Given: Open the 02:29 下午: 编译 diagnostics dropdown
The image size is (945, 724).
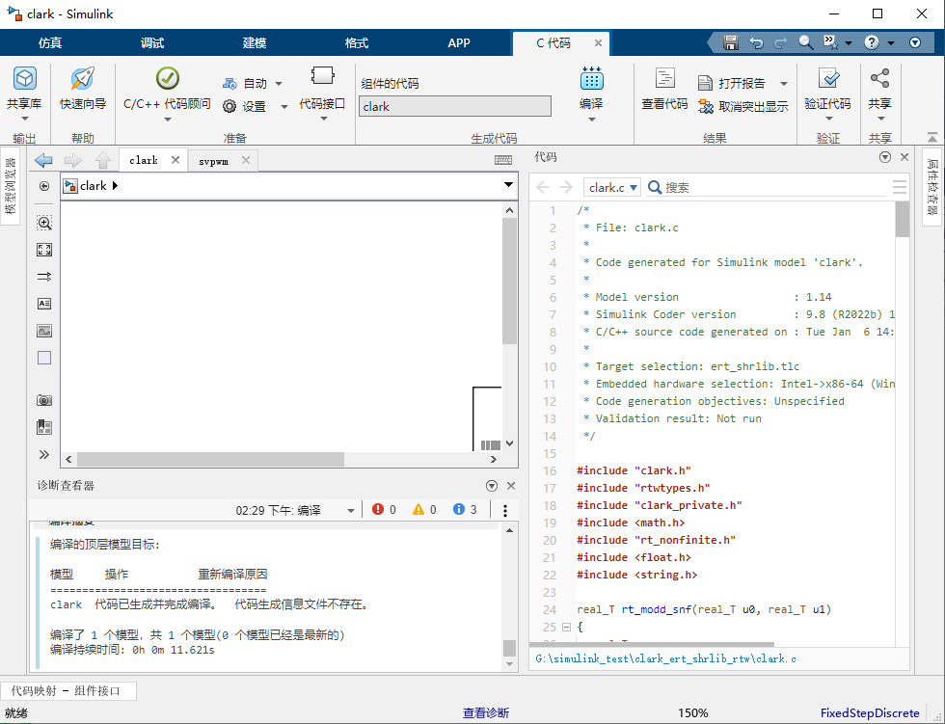Looking at the screenshot, I should 351,510.
